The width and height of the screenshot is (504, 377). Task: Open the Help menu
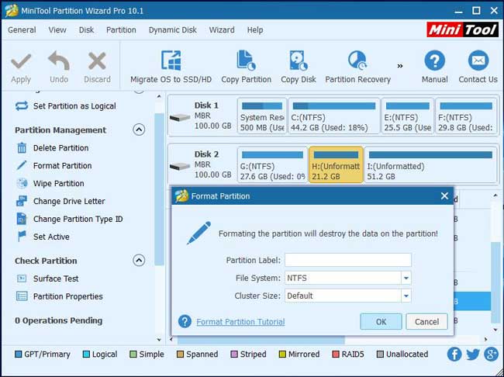click(x=255, y=30)
